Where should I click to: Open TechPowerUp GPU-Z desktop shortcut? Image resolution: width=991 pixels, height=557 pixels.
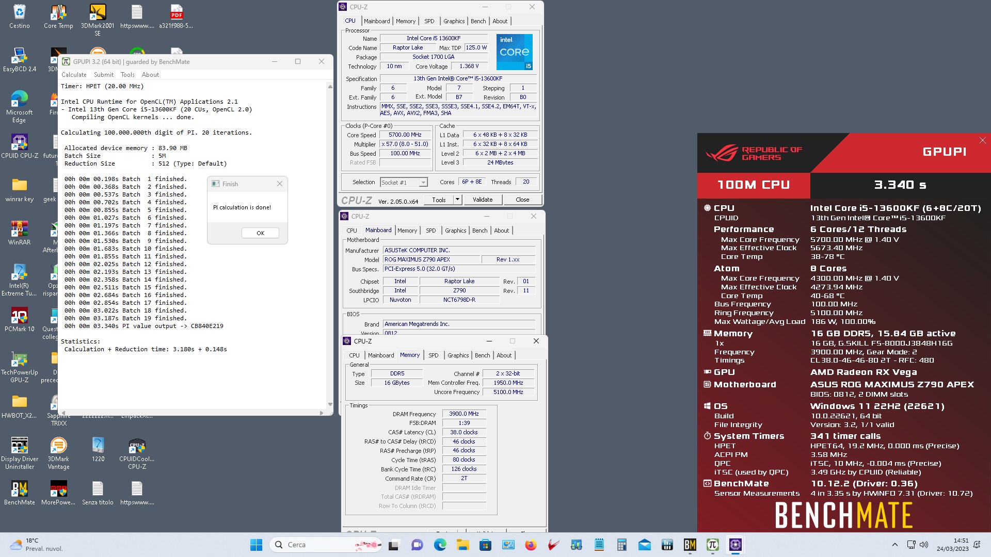(x=19, y=367)
